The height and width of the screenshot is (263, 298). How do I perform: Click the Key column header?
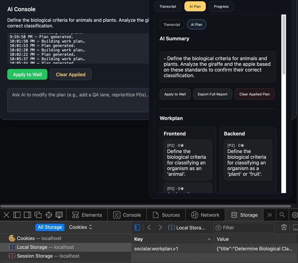click(x=172, y=239)
